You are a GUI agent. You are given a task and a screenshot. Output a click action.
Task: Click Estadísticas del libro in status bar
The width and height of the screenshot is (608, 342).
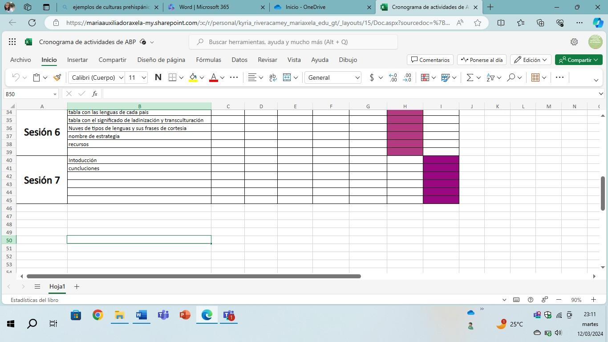[x=34, y=300]
